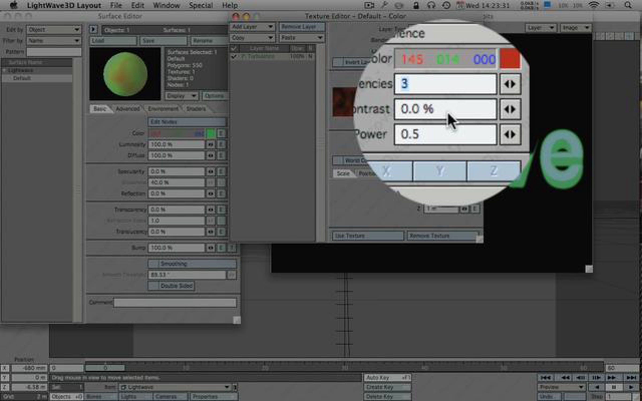The width and height of the screenshot is (642, 401).
Task: Open the Window menu
Action: 166,5
